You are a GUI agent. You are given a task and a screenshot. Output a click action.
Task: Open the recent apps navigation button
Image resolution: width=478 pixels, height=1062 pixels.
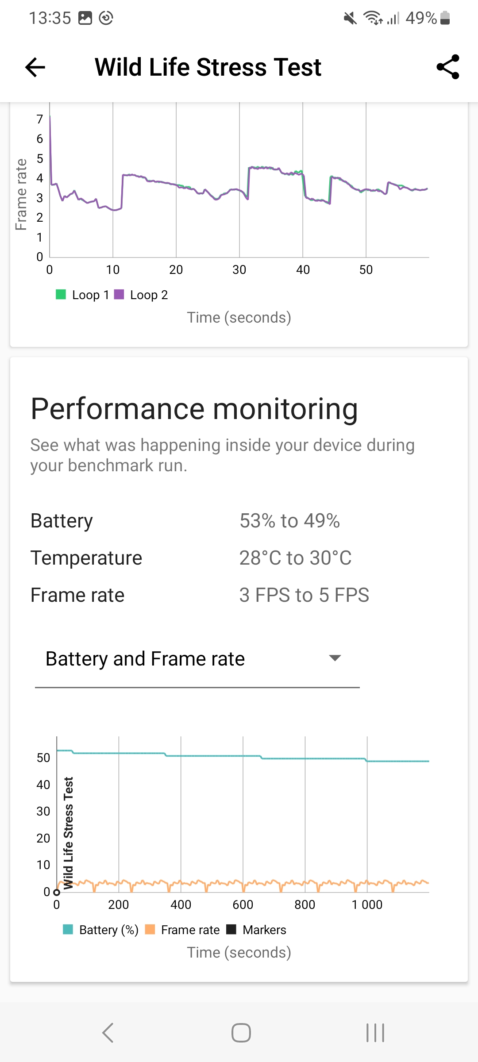[x=375, y=1033]
